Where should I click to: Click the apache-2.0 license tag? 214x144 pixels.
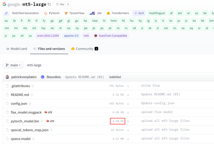coord(71,36)
